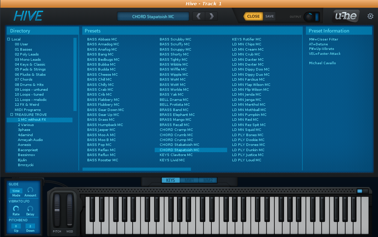Open Pitchbend Down value selector
The height and width of the screenshot is (237, 378).
point(30,226)
